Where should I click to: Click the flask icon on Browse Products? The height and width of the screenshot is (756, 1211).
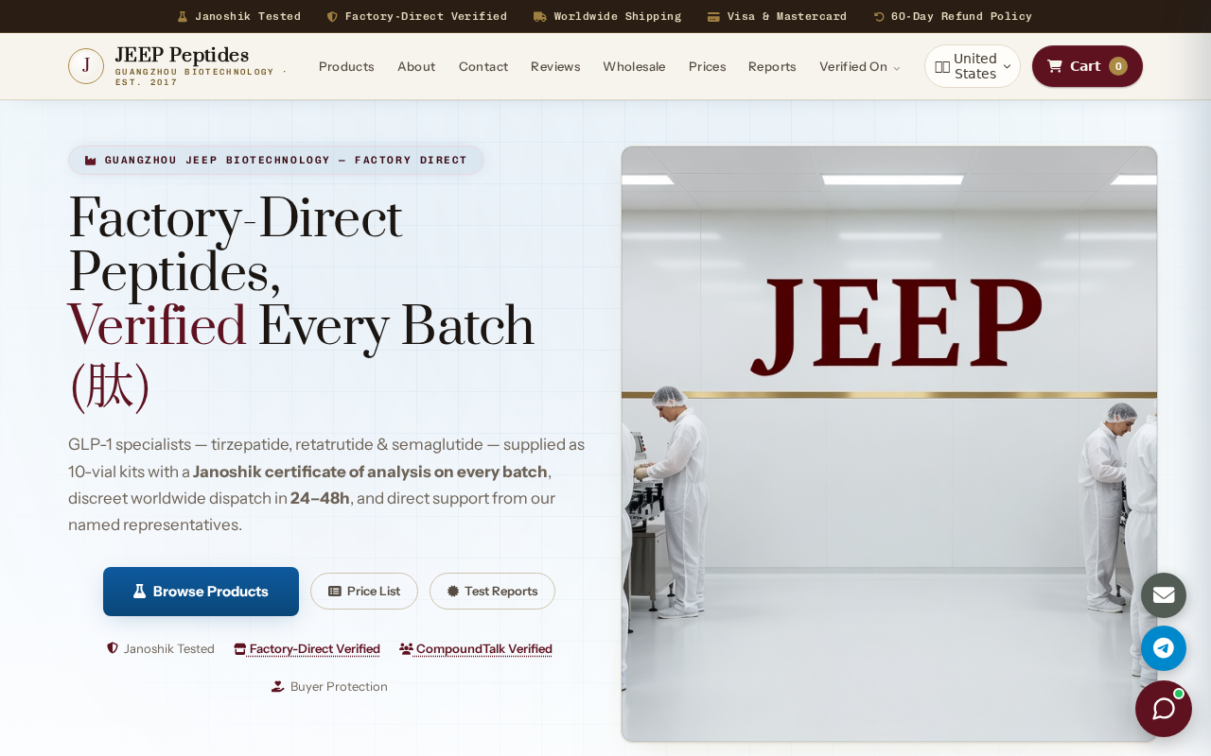(140, 592)
